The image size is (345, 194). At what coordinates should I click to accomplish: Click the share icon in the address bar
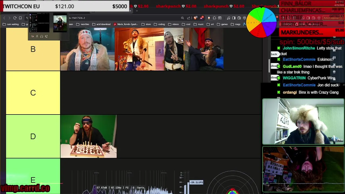(x=189, y=18)
